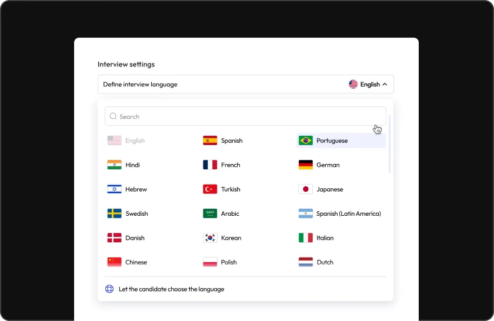Image resolution: width=494 pixels, height=321 pixels.
Task: Select the Korean language label
Action: 231,238
